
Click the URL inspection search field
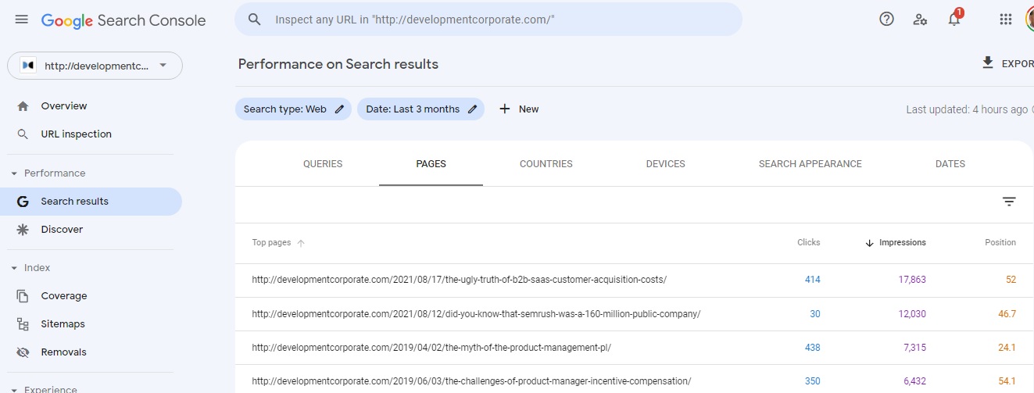[488, 20]
